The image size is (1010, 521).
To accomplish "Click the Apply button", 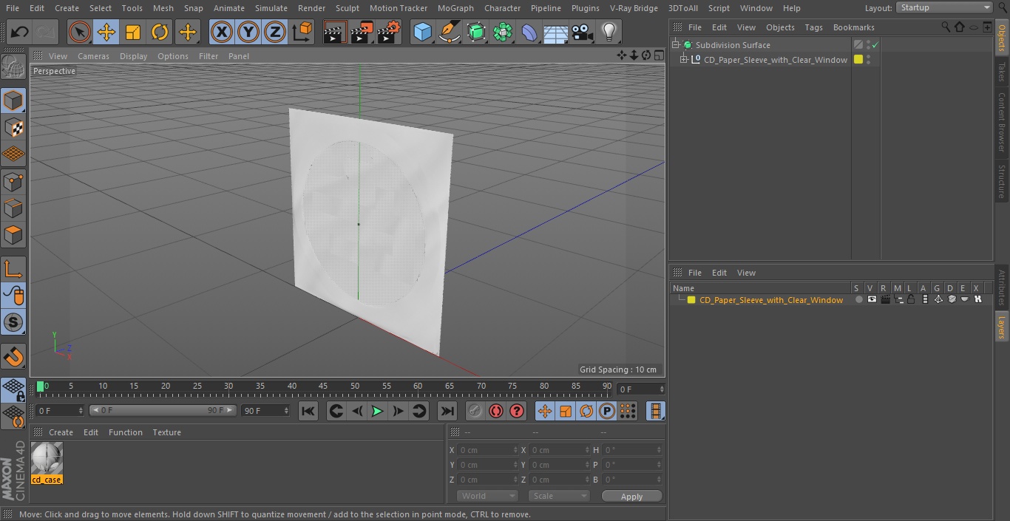I will click(631, 496).
